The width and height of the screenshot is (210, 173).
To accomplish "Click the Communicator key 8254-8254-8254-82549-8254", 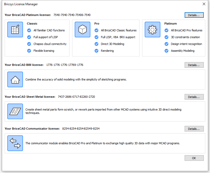I will tap(81, 129).
